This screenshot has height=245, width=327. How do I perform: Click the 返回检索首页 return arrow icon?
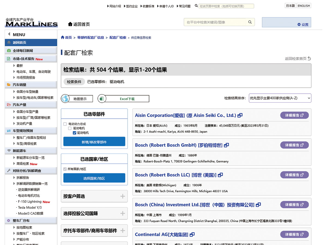(x=309, y=58)
